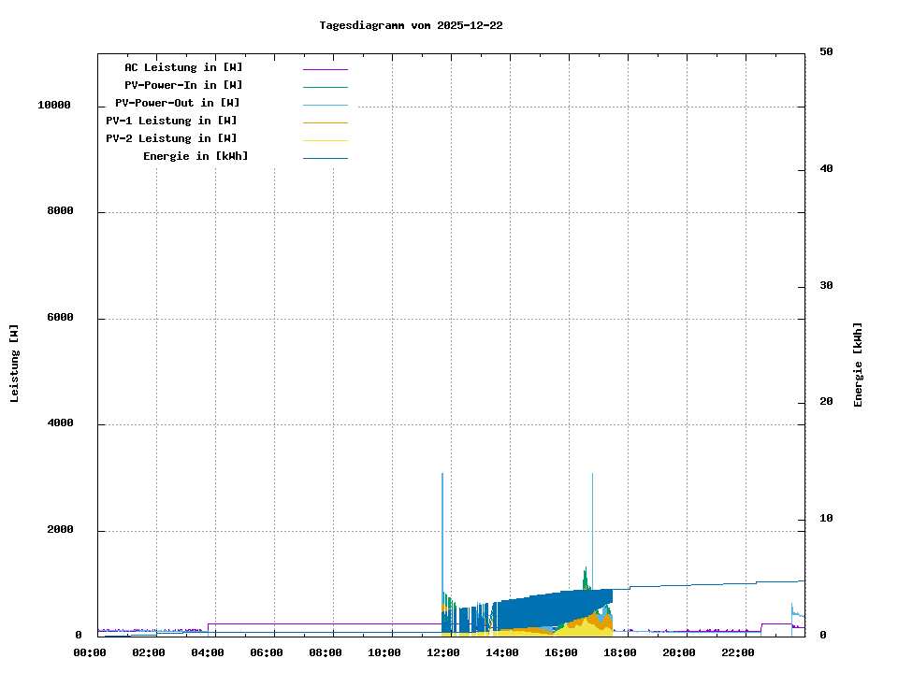Click the purple AC Leistung legend line
Viewport: 898px width, 673px height.
click(325, 69)
